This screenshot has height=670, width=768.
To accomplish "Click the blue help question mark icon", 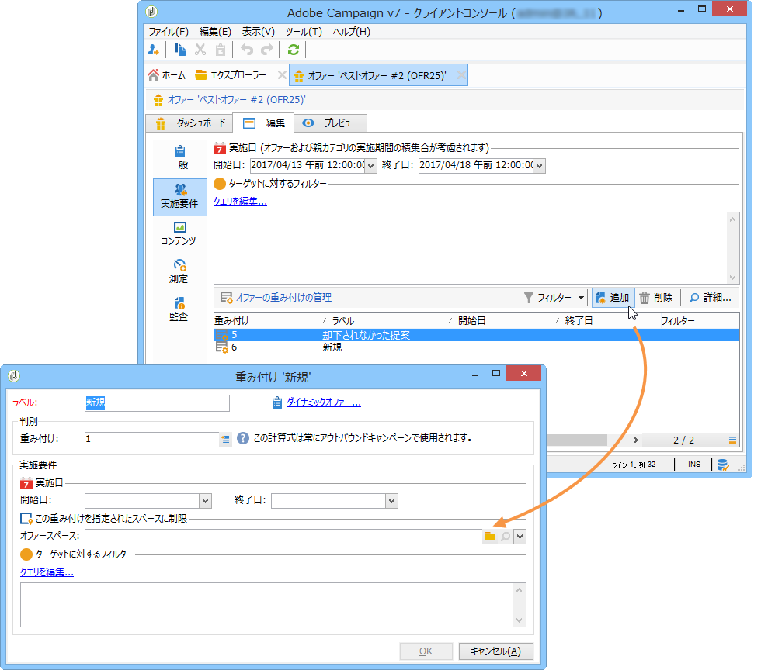I will point(243,438).
